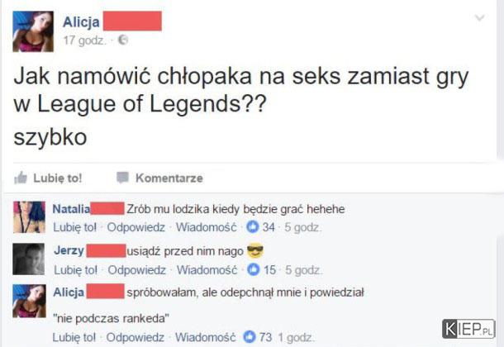Open Alicja's profile picture on the post

(x=33, y=31)
